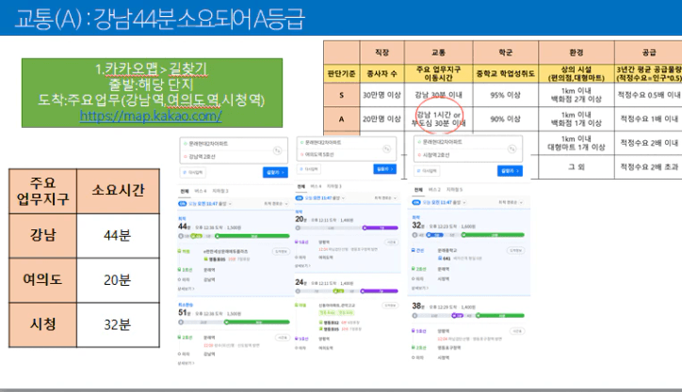This screenshot has width=682, height=392.
Task: Click 도착정보 button in the 32분 route
Action: click(516, 250)
